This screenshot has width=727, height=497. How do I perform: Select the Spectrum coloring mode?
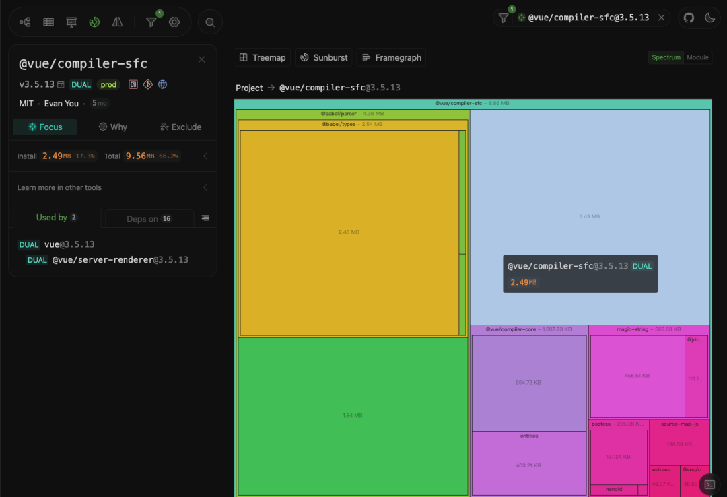[666, 57]
